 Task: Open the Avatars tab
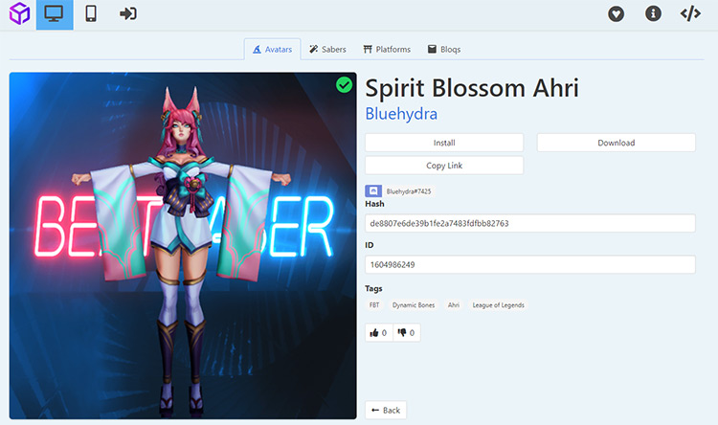(273, 49)
